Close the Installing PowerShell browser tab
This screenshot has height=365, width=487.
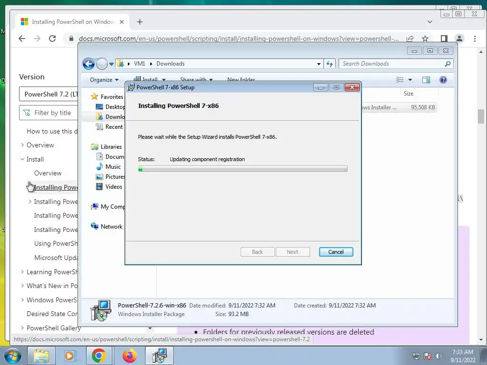point(122,22)
